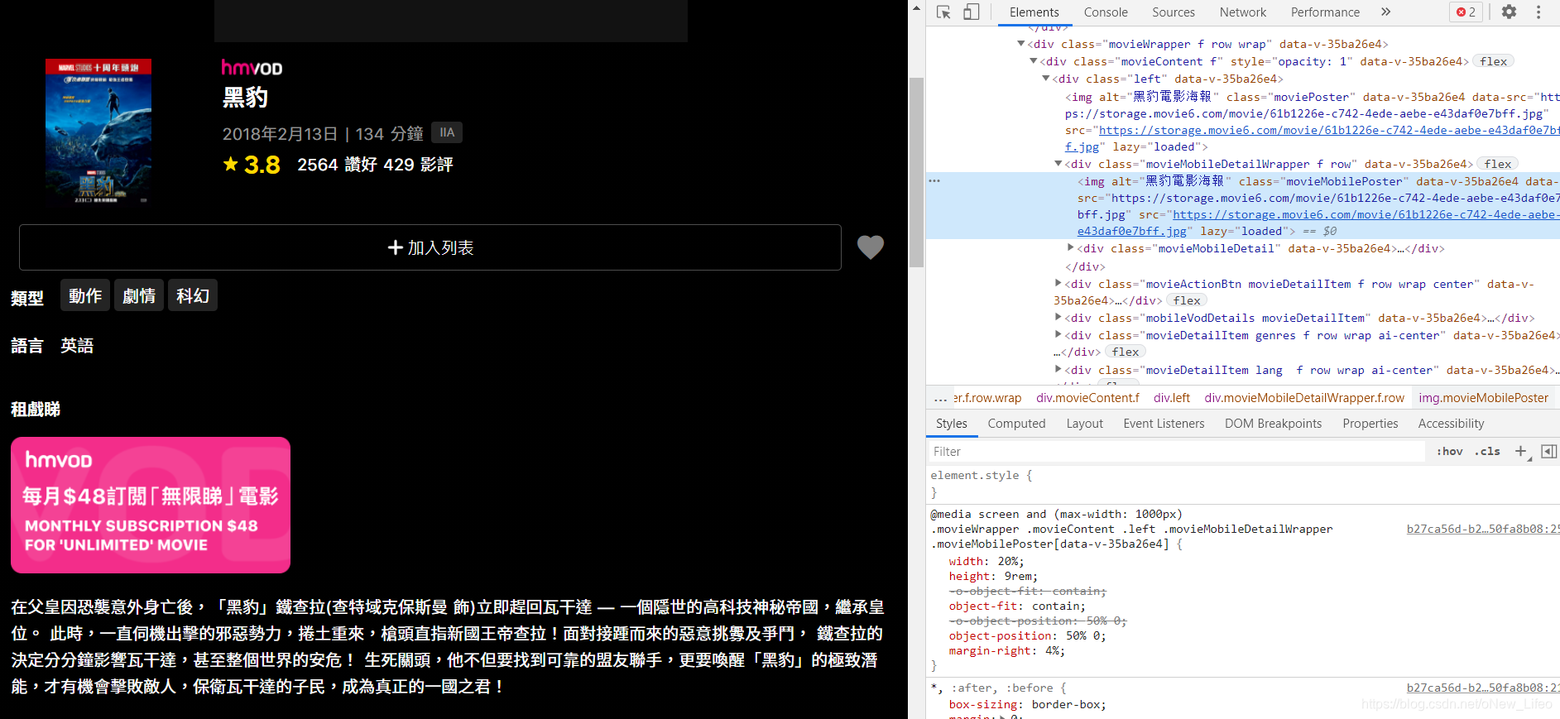The image size is (1560, 719).
Task: Toggle device toolbar icon
Action: [972, 12]
